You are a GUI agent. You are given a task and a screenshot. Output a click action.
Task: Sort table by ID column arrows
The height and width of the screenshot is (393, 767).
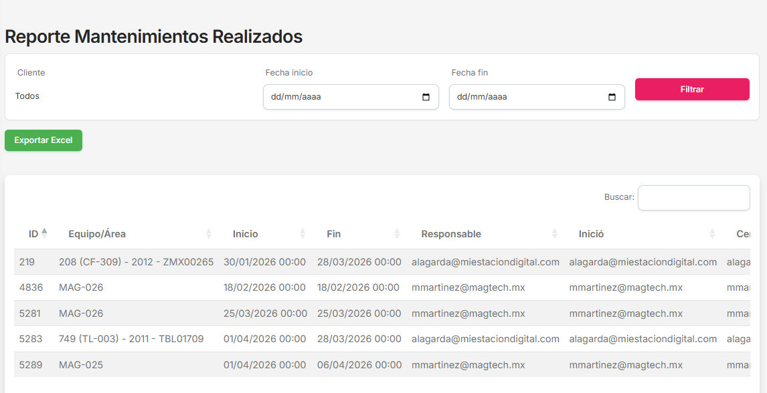click(44, 233)
